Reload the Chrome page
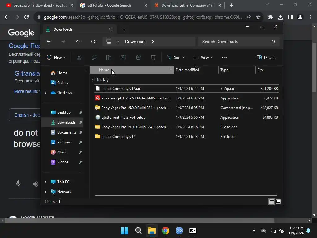The height and width of the screenshot is (238, 317). tap(27, 17)
